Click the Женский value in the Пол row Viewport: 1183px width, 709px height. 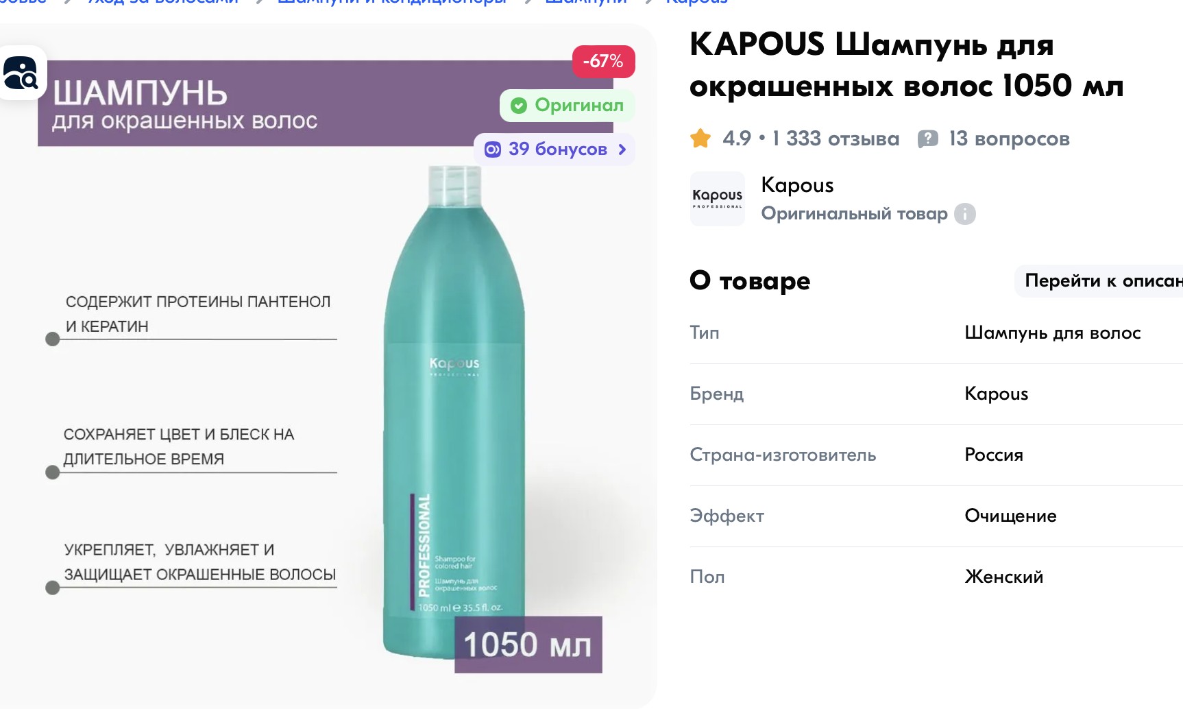tap(1003, 577)
